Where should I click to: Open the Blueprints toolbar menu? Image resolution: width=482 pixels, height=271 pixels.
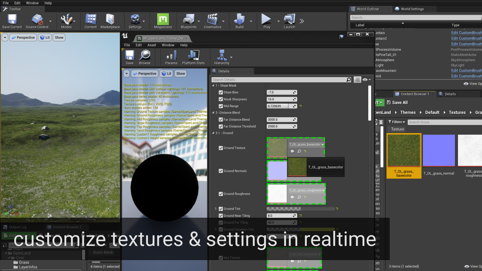tap(189, 21)
